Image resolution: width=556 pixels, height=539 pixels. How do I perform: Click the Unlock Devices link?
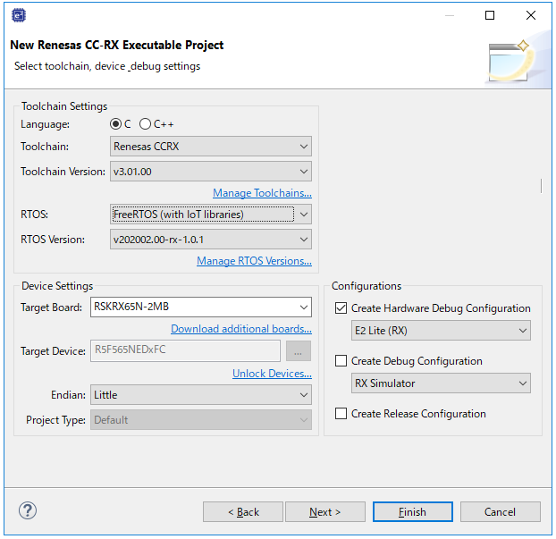tap(272, 374)
